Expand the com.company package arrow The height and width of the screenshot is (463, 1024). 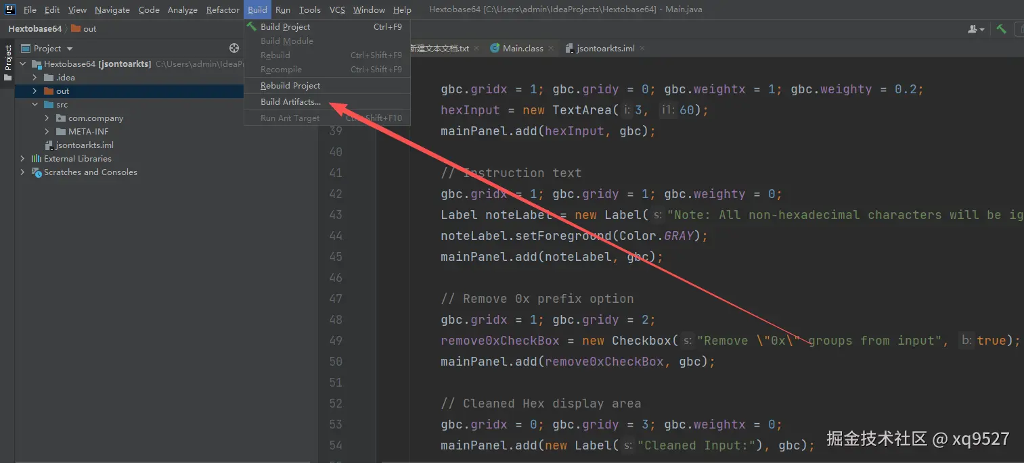47,118
